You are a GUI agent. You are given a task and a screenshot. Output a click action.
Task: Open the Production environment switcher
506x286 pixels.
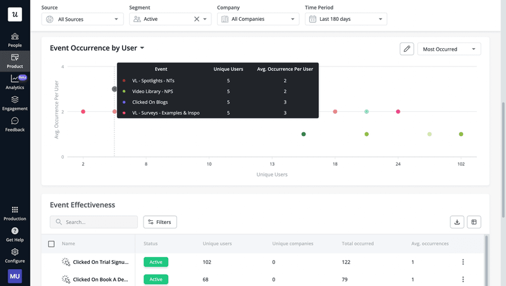point(15,213)
